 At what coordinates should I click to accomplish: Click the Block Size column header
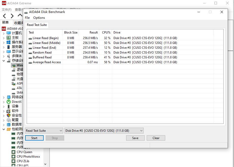point(71,32)
